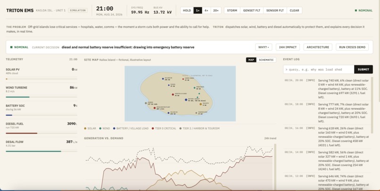The image size is (380, 191).
Task: Trigger the GENSET FLT scenario
Action: (252, 10)
